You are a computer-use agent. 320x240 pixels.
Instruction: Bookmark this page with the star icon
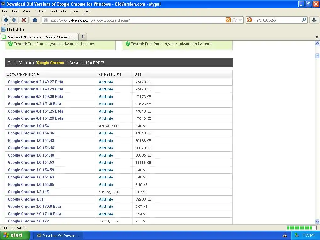tap(234, 20)
